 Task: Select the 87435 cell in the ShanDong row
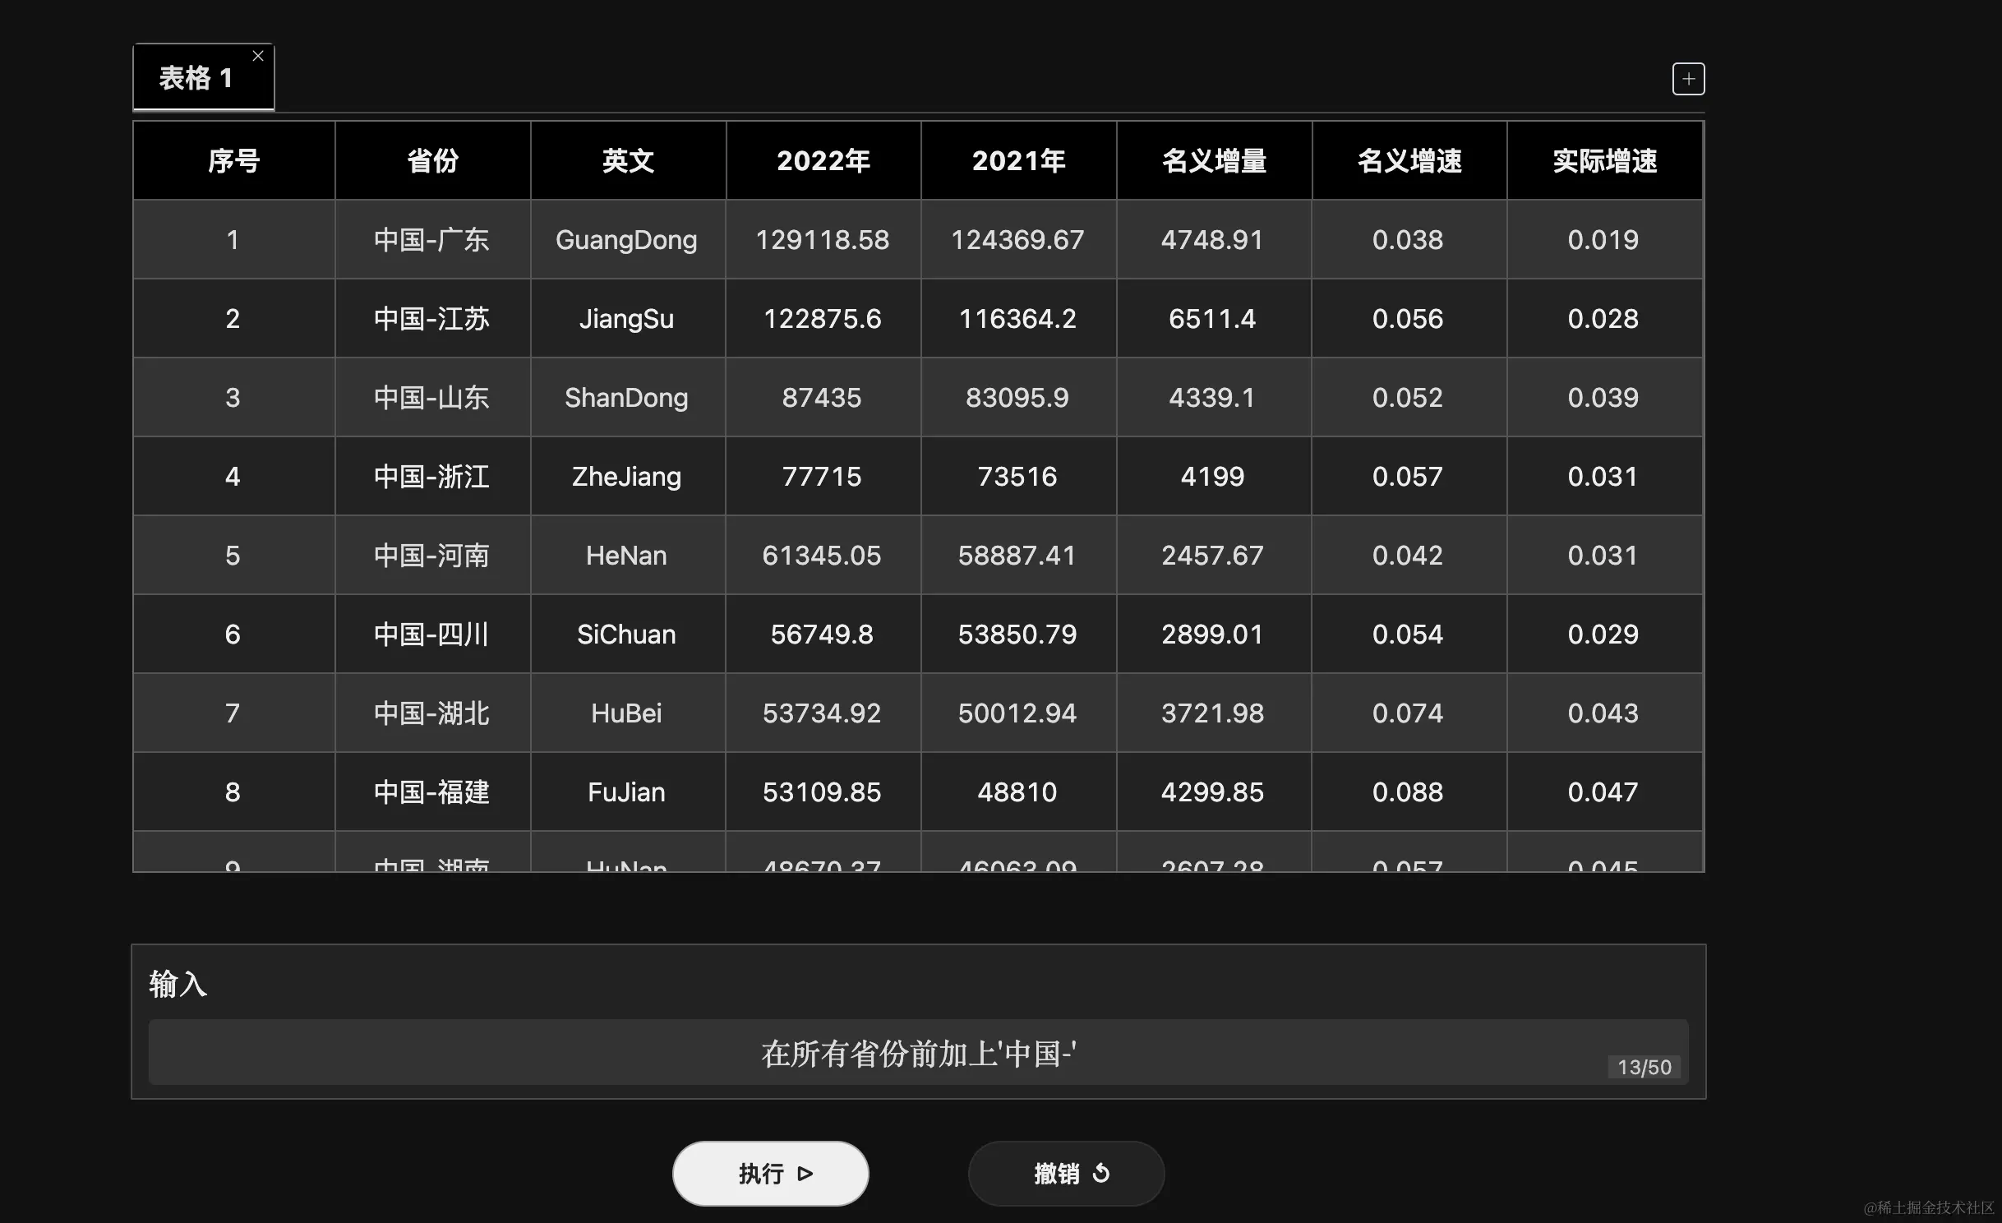tap(822, 398)
